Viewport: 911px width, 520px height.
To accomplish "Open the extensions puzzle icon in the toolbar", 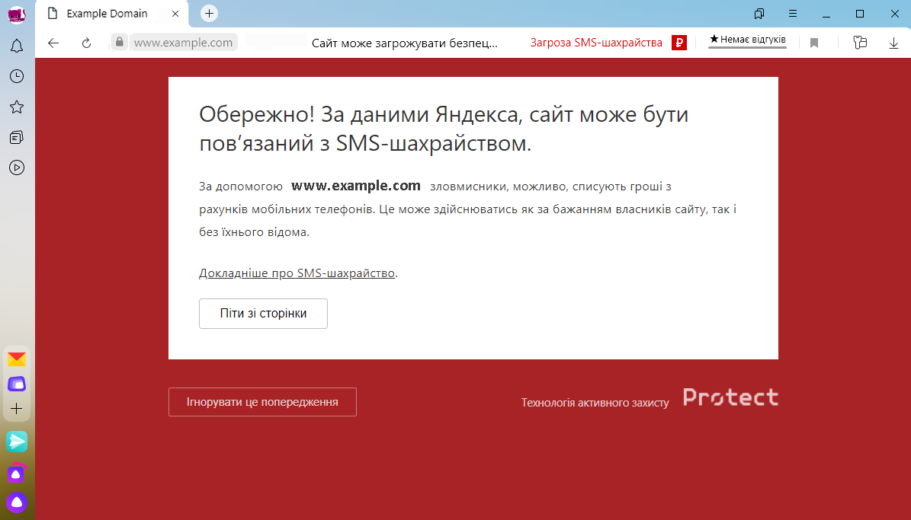I will coord(860,43).
